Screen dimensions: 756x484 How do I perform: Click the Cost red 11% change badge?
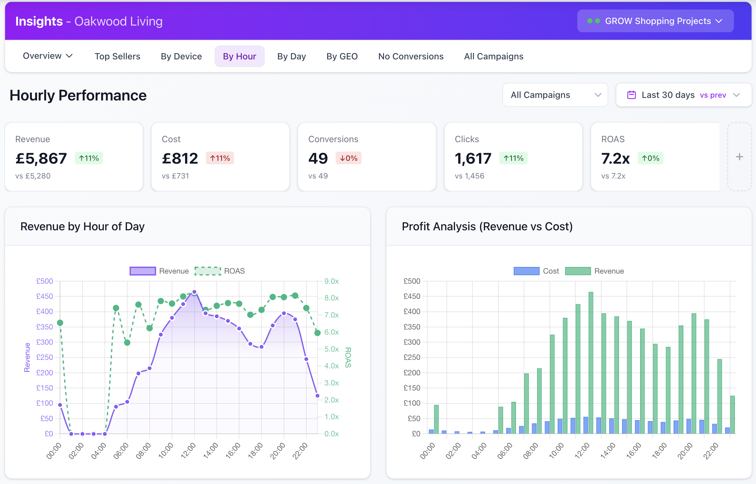[x=220, y=158]
